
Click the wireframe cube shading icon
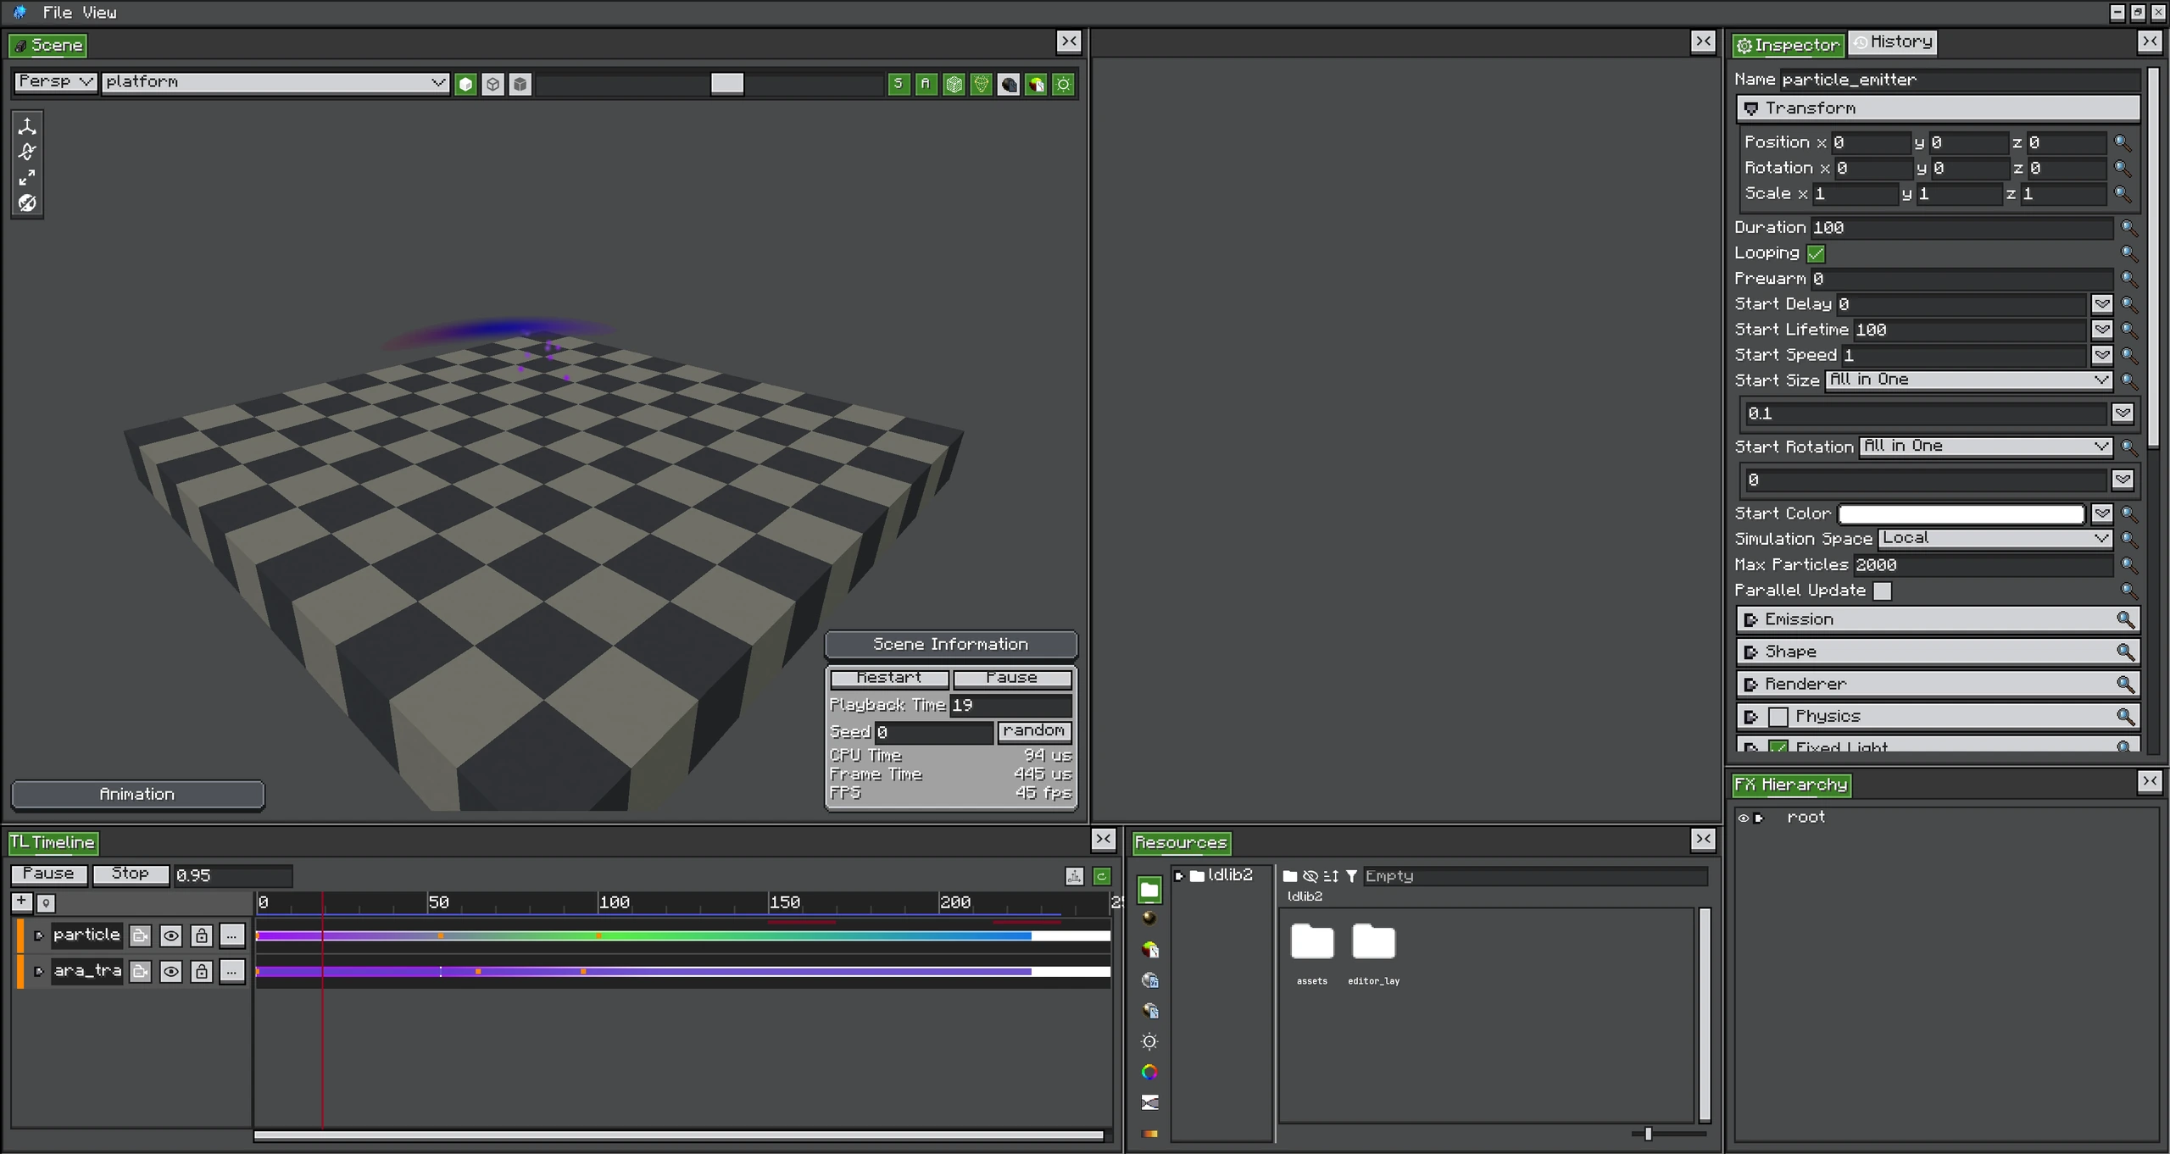[492, 84]
